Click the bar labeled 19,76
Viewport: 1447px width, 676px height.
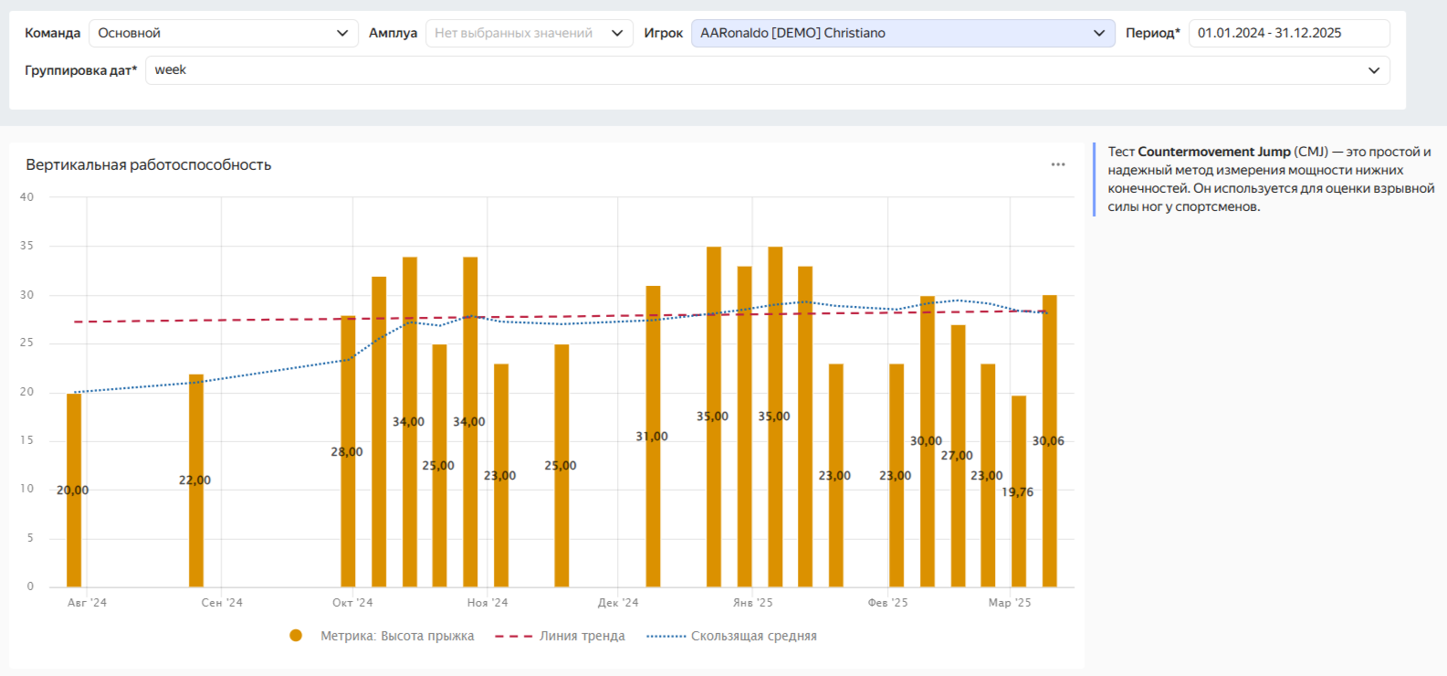pyautogui.click(x=1019, y=491)
